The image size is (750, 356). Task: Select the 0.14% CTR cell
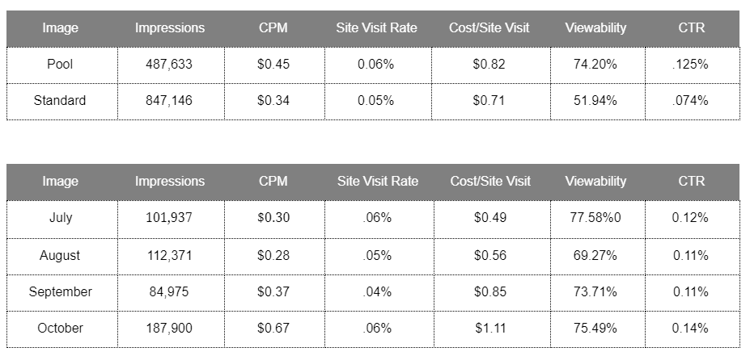(691, 329)
